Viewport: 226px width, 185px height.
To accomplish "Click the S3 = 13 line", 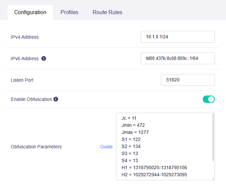I will coord(130,153).
